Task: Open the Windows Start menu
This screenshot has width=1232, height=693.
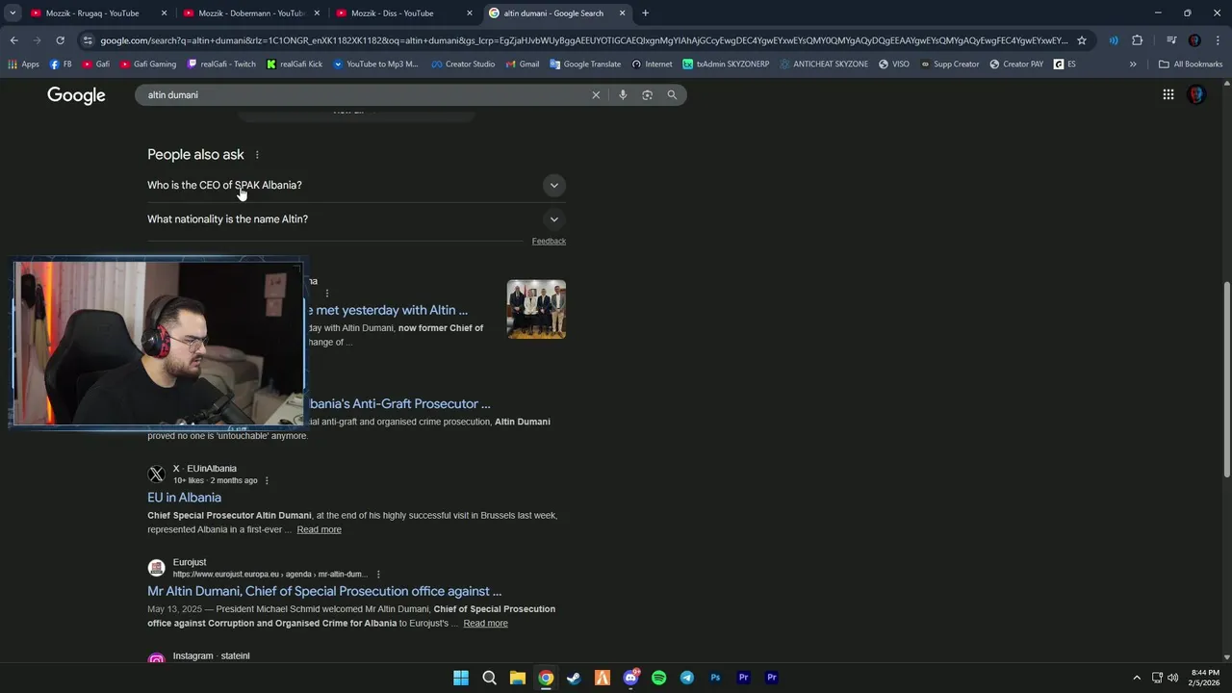Action: click(x=461, y=678)
